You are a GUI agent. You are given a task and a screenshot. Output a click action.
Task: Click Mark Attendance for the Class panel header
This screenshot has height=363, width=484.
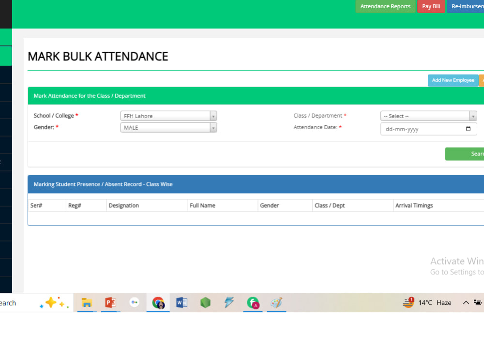tap(256, 96)
